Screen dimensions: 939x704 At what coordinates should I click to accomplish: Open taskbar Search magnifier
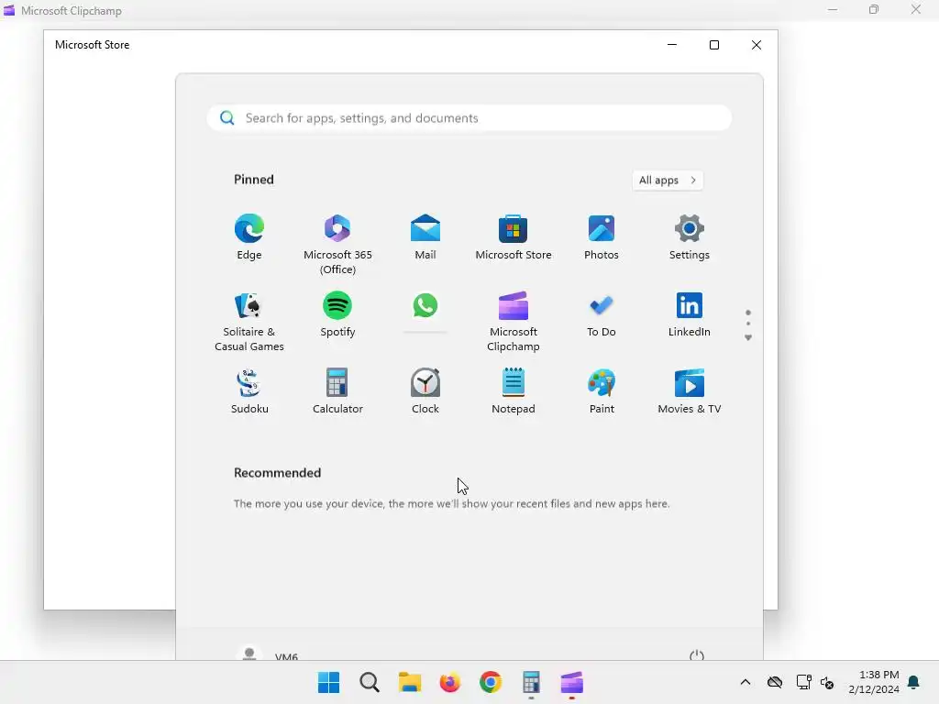370,682
